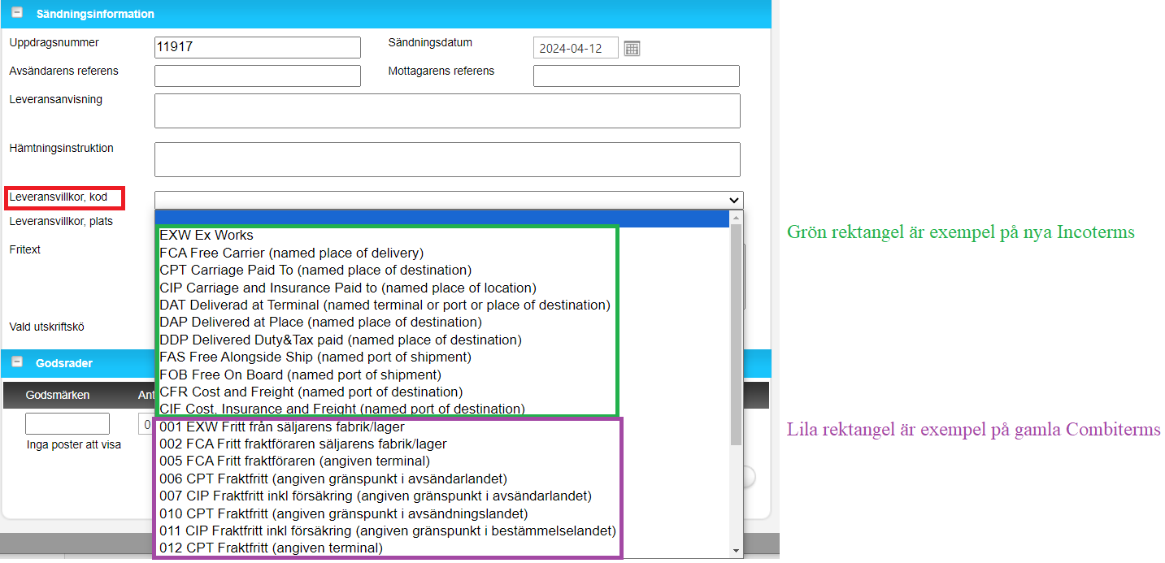The height and width of the screenshot is (563, 1165).
Task: Click the Sändningsdatum field showing 2024-04-12
Action: point(575,48)
